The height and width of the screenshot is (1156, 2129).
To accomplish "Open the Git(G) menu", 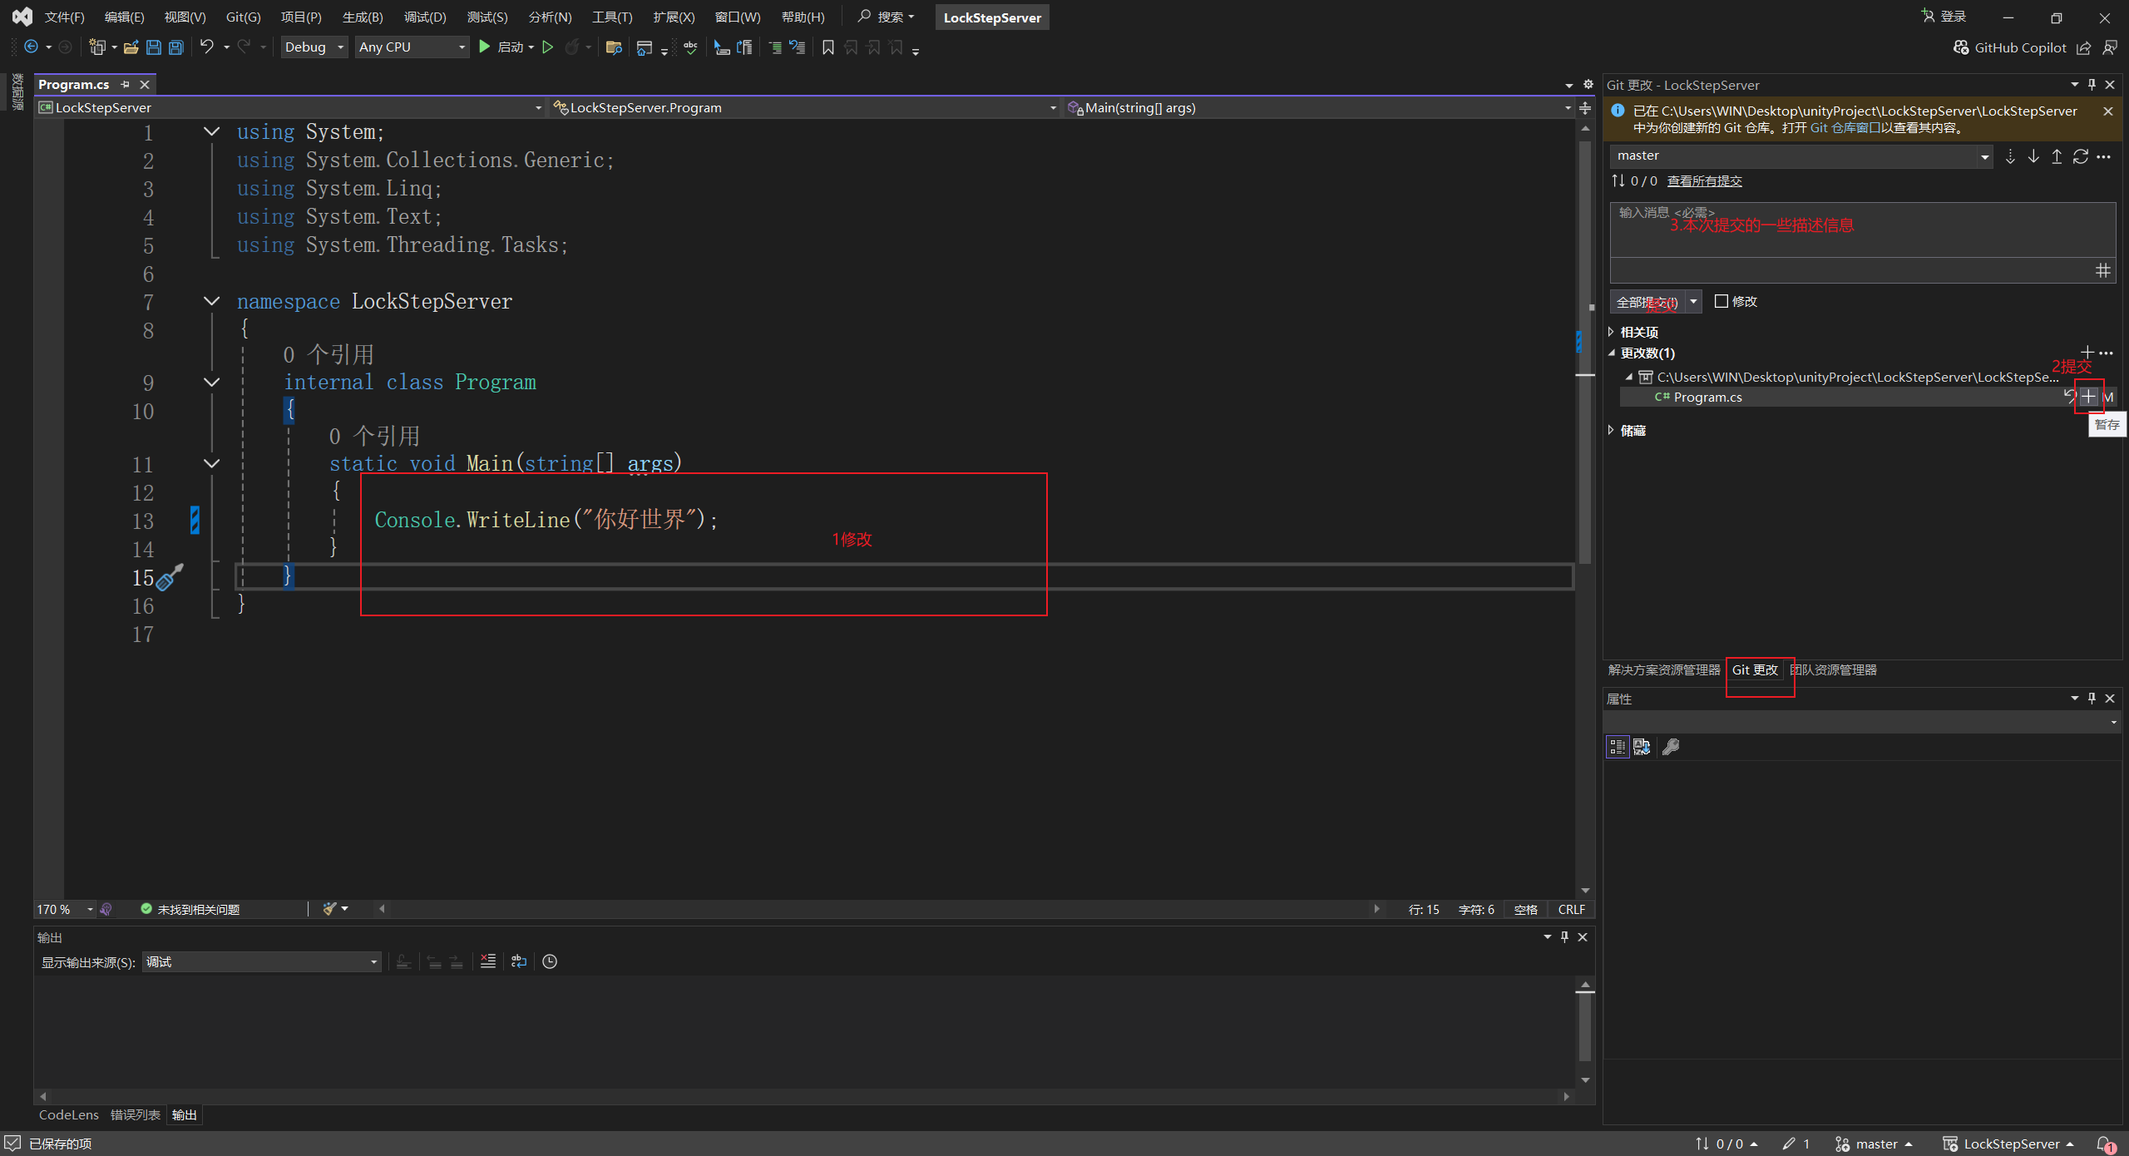I will [243, 17].
